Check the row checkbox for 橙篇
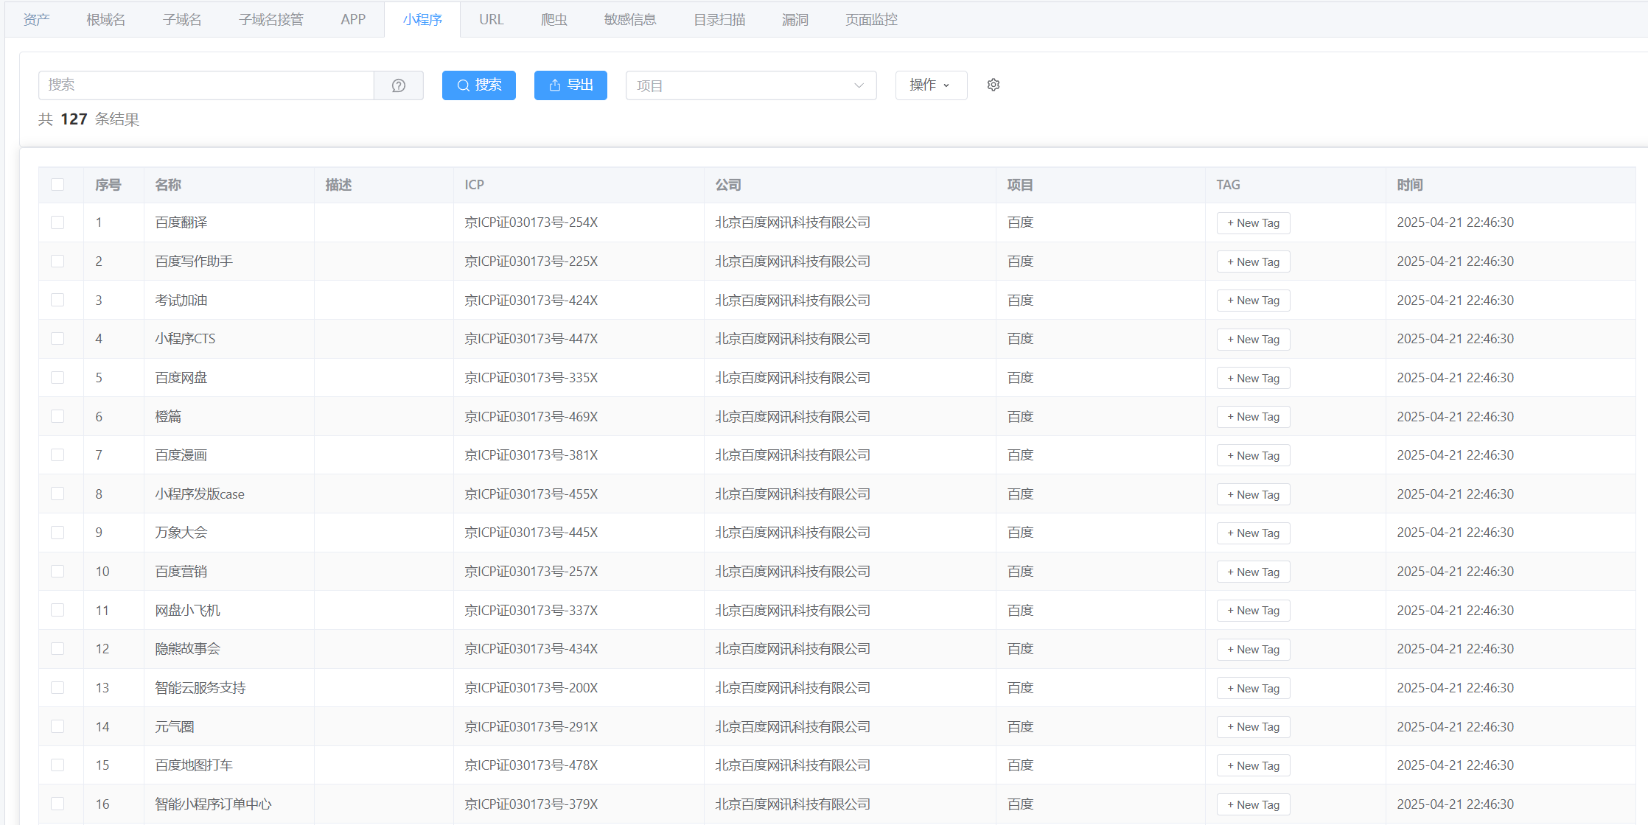Screen dimensions: 1648x825 click(57, 416)
